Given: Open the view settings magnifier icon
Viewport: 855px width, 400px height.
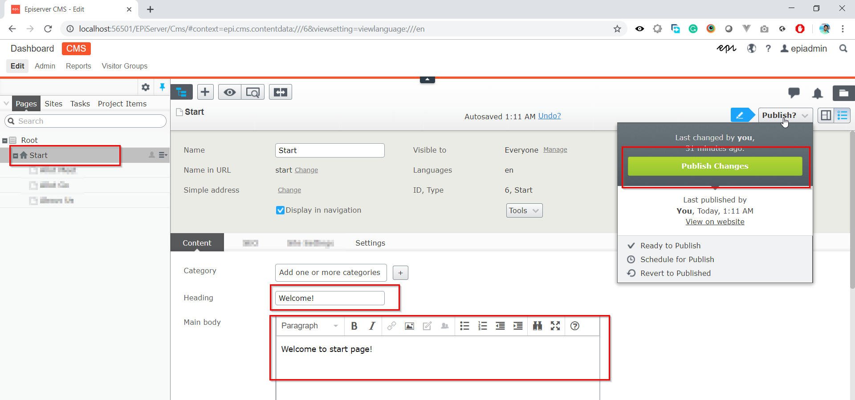Looking at the screenshot, I should [253, 92].
